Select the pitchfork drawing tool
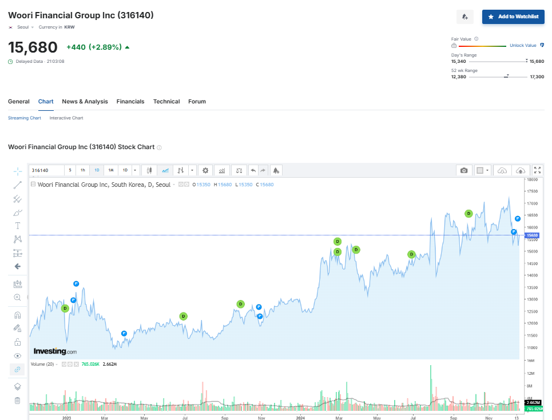 18,199
